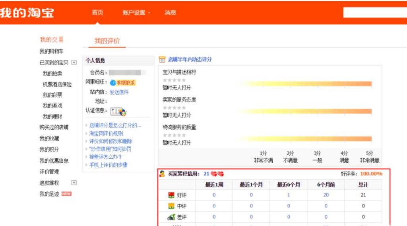Click the buyer credit avatar icon
407x226 pixels.
click(x=162, y=174)
